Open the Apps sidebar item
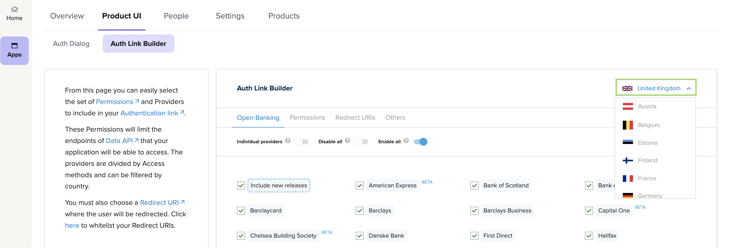 point(14,50)
